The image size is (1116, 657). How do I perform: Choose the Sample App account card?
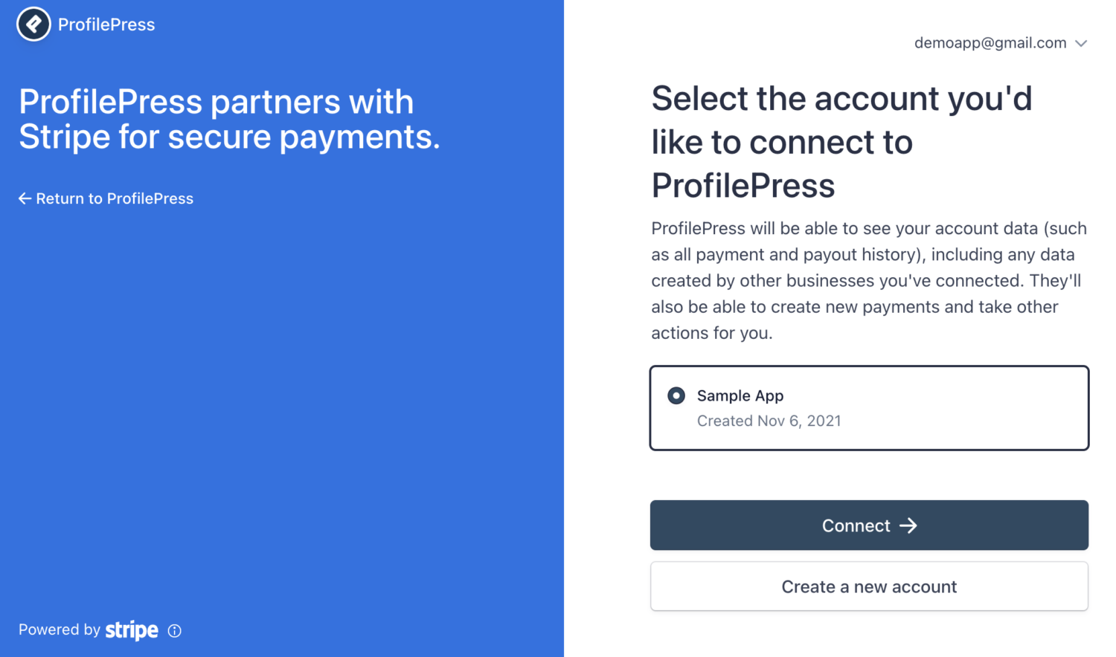(869, 408)
